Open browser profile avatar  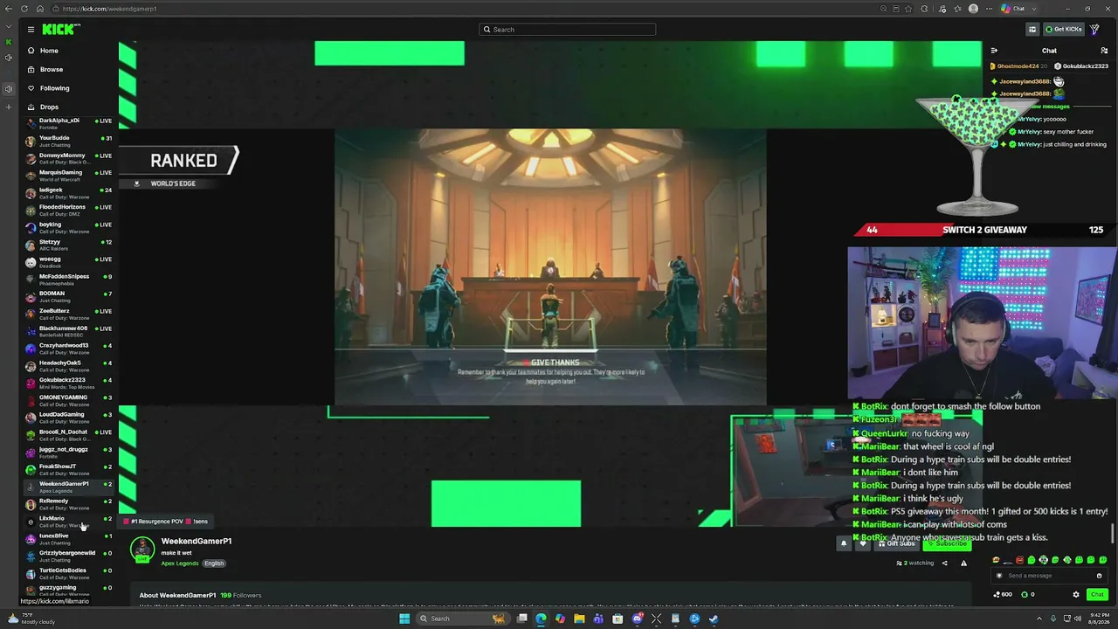tap(974, 9)
